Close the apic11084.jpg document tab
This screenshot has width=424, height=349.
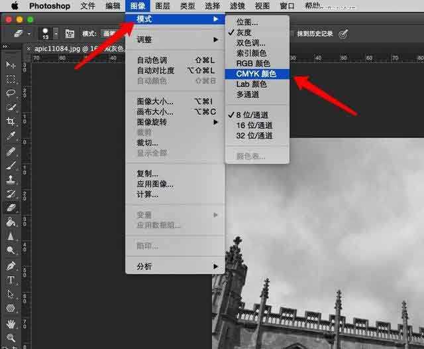[28, 48]
